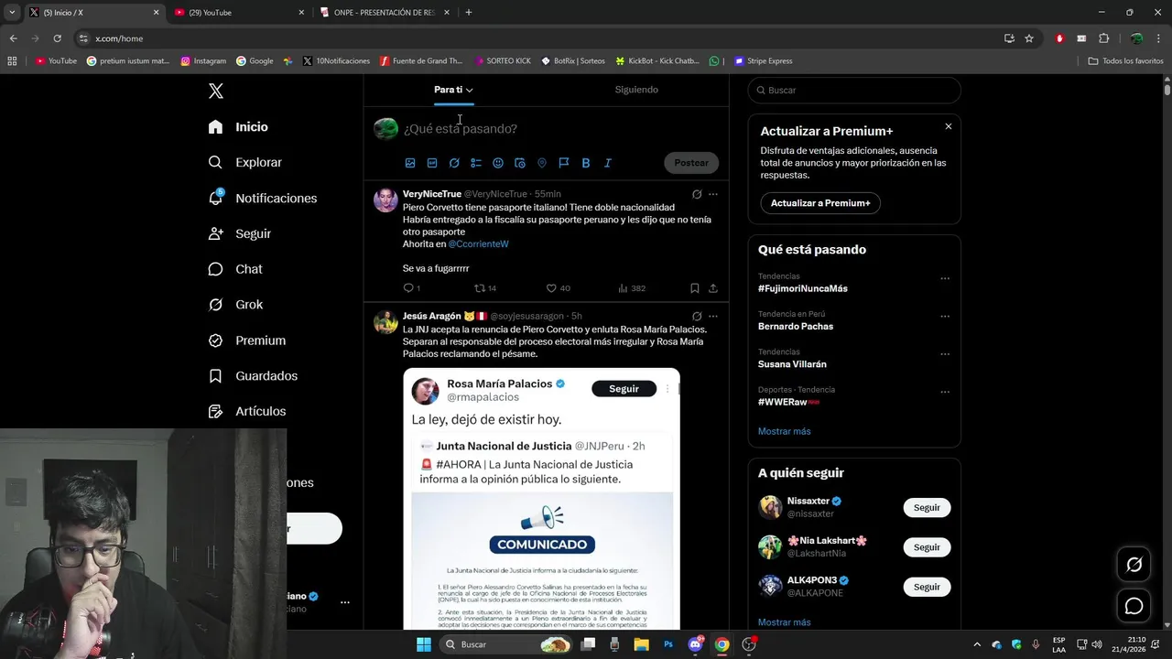Tag a location in the post
This screenshot has width=1172, height=659.
coord(542,163)
